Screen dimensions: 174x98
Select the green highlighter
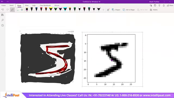(x=55, y=9)
